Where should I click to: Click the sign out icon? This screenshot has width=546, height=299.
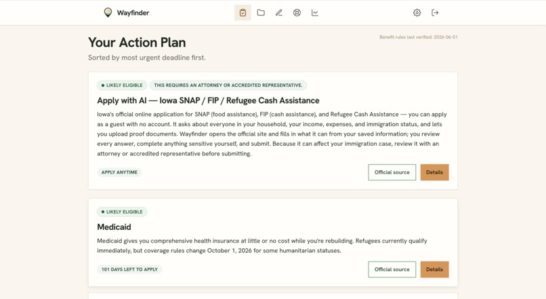coord(435,13)
